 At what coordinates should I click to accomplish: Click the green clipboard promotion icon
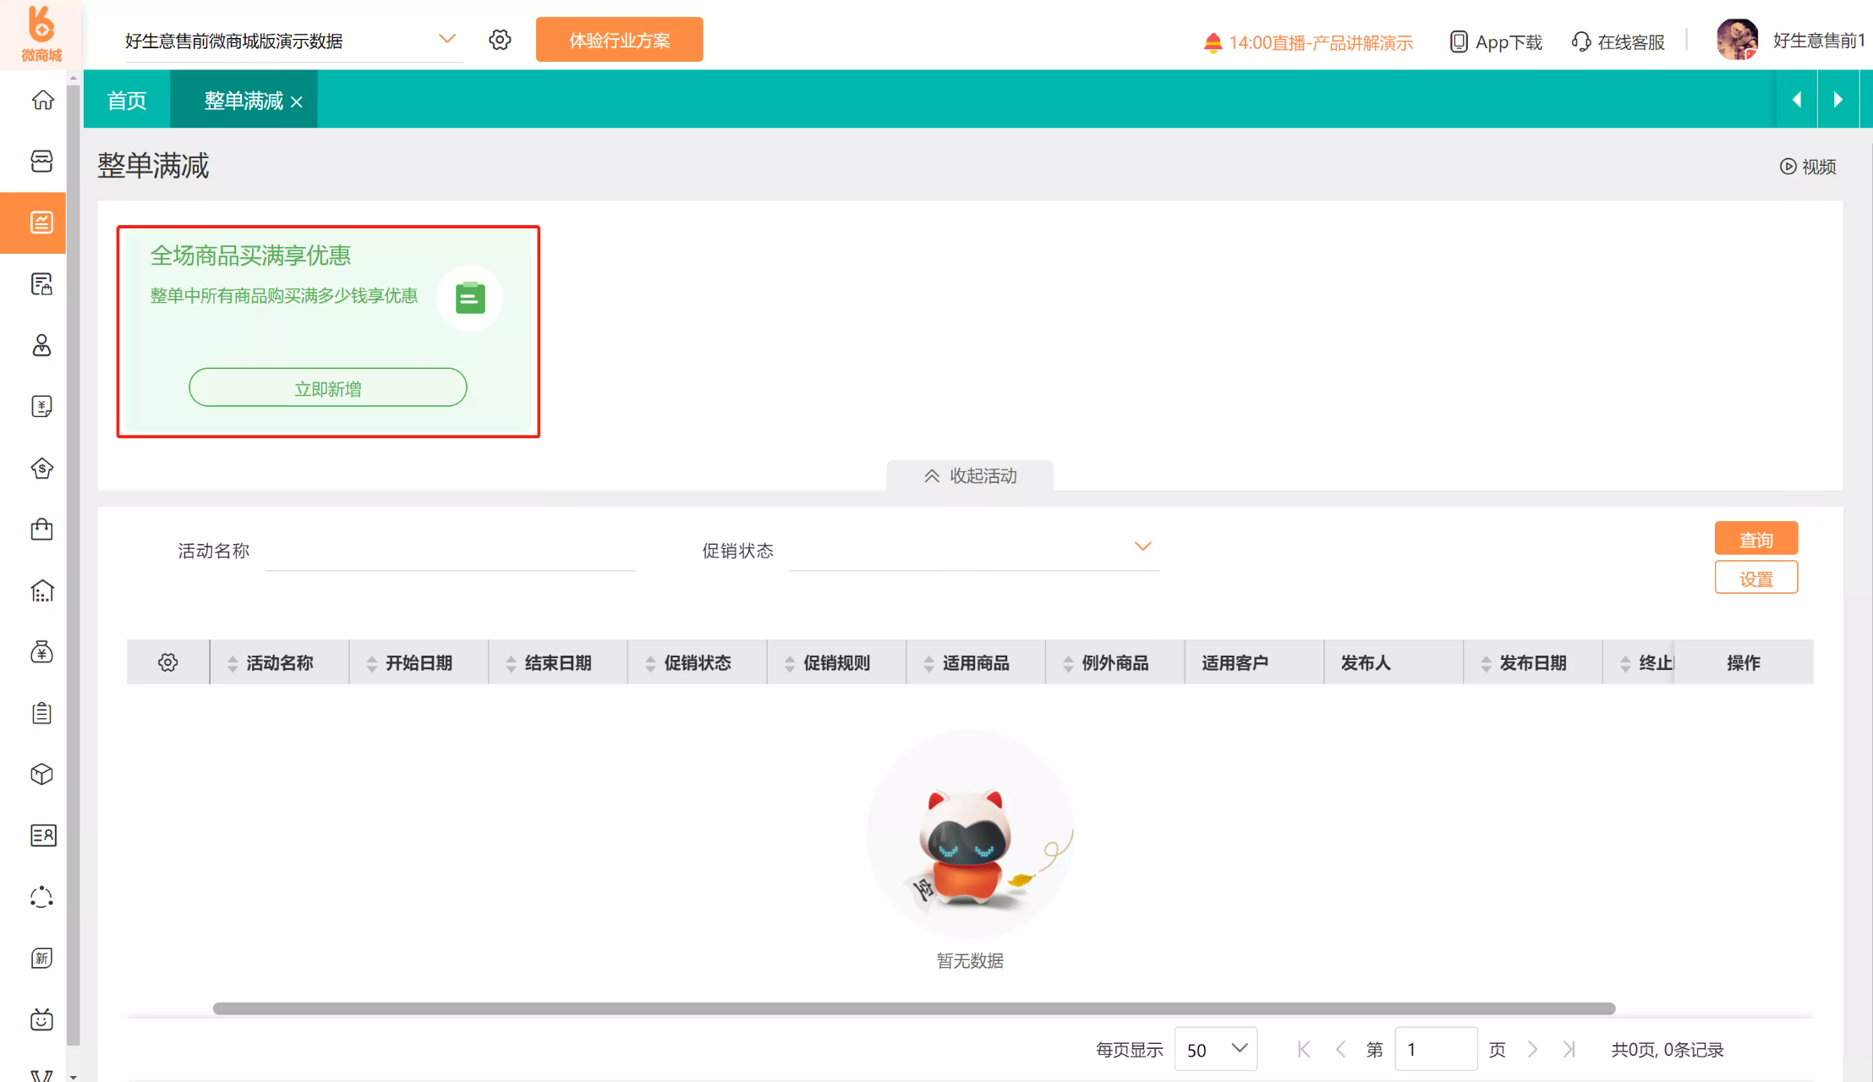470,298
